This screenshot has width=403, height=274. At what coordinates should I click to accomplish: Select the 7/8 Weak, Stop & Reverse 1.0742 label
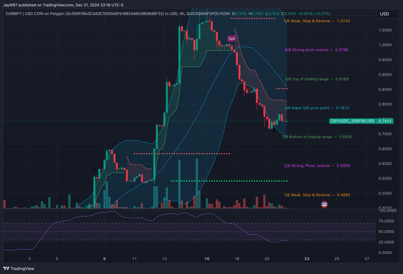pyautogui.click(x=317, y=21)
